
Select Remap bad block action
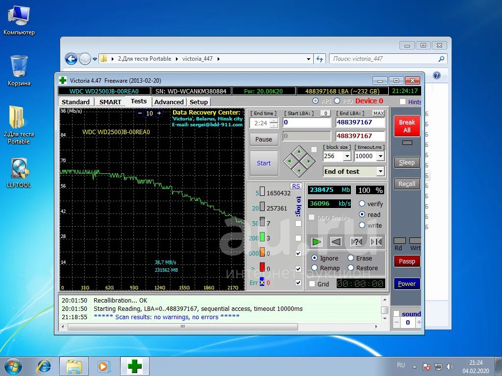tap(314, 268)
